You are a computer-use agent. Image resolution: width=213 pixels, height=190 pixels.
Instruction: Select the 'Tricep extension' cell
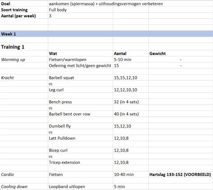click(x=80, y=162)
